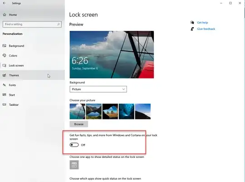Click the Background picture icon in sidebar
This screenshot has width=245, height=182.
pos(5,46)
